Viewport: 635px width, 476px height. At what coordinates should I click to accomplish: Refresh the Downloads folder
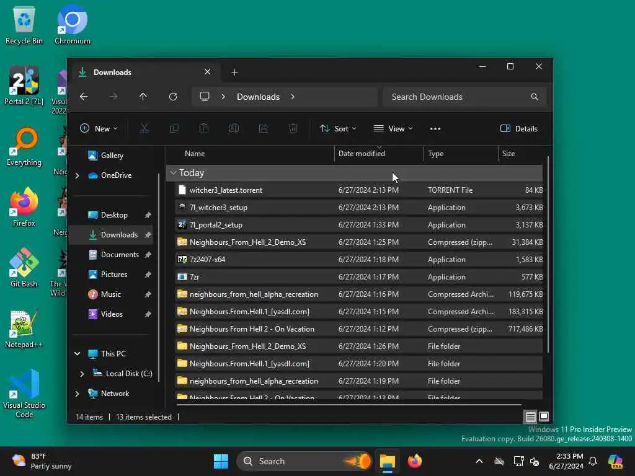click(x=173, y=97)
